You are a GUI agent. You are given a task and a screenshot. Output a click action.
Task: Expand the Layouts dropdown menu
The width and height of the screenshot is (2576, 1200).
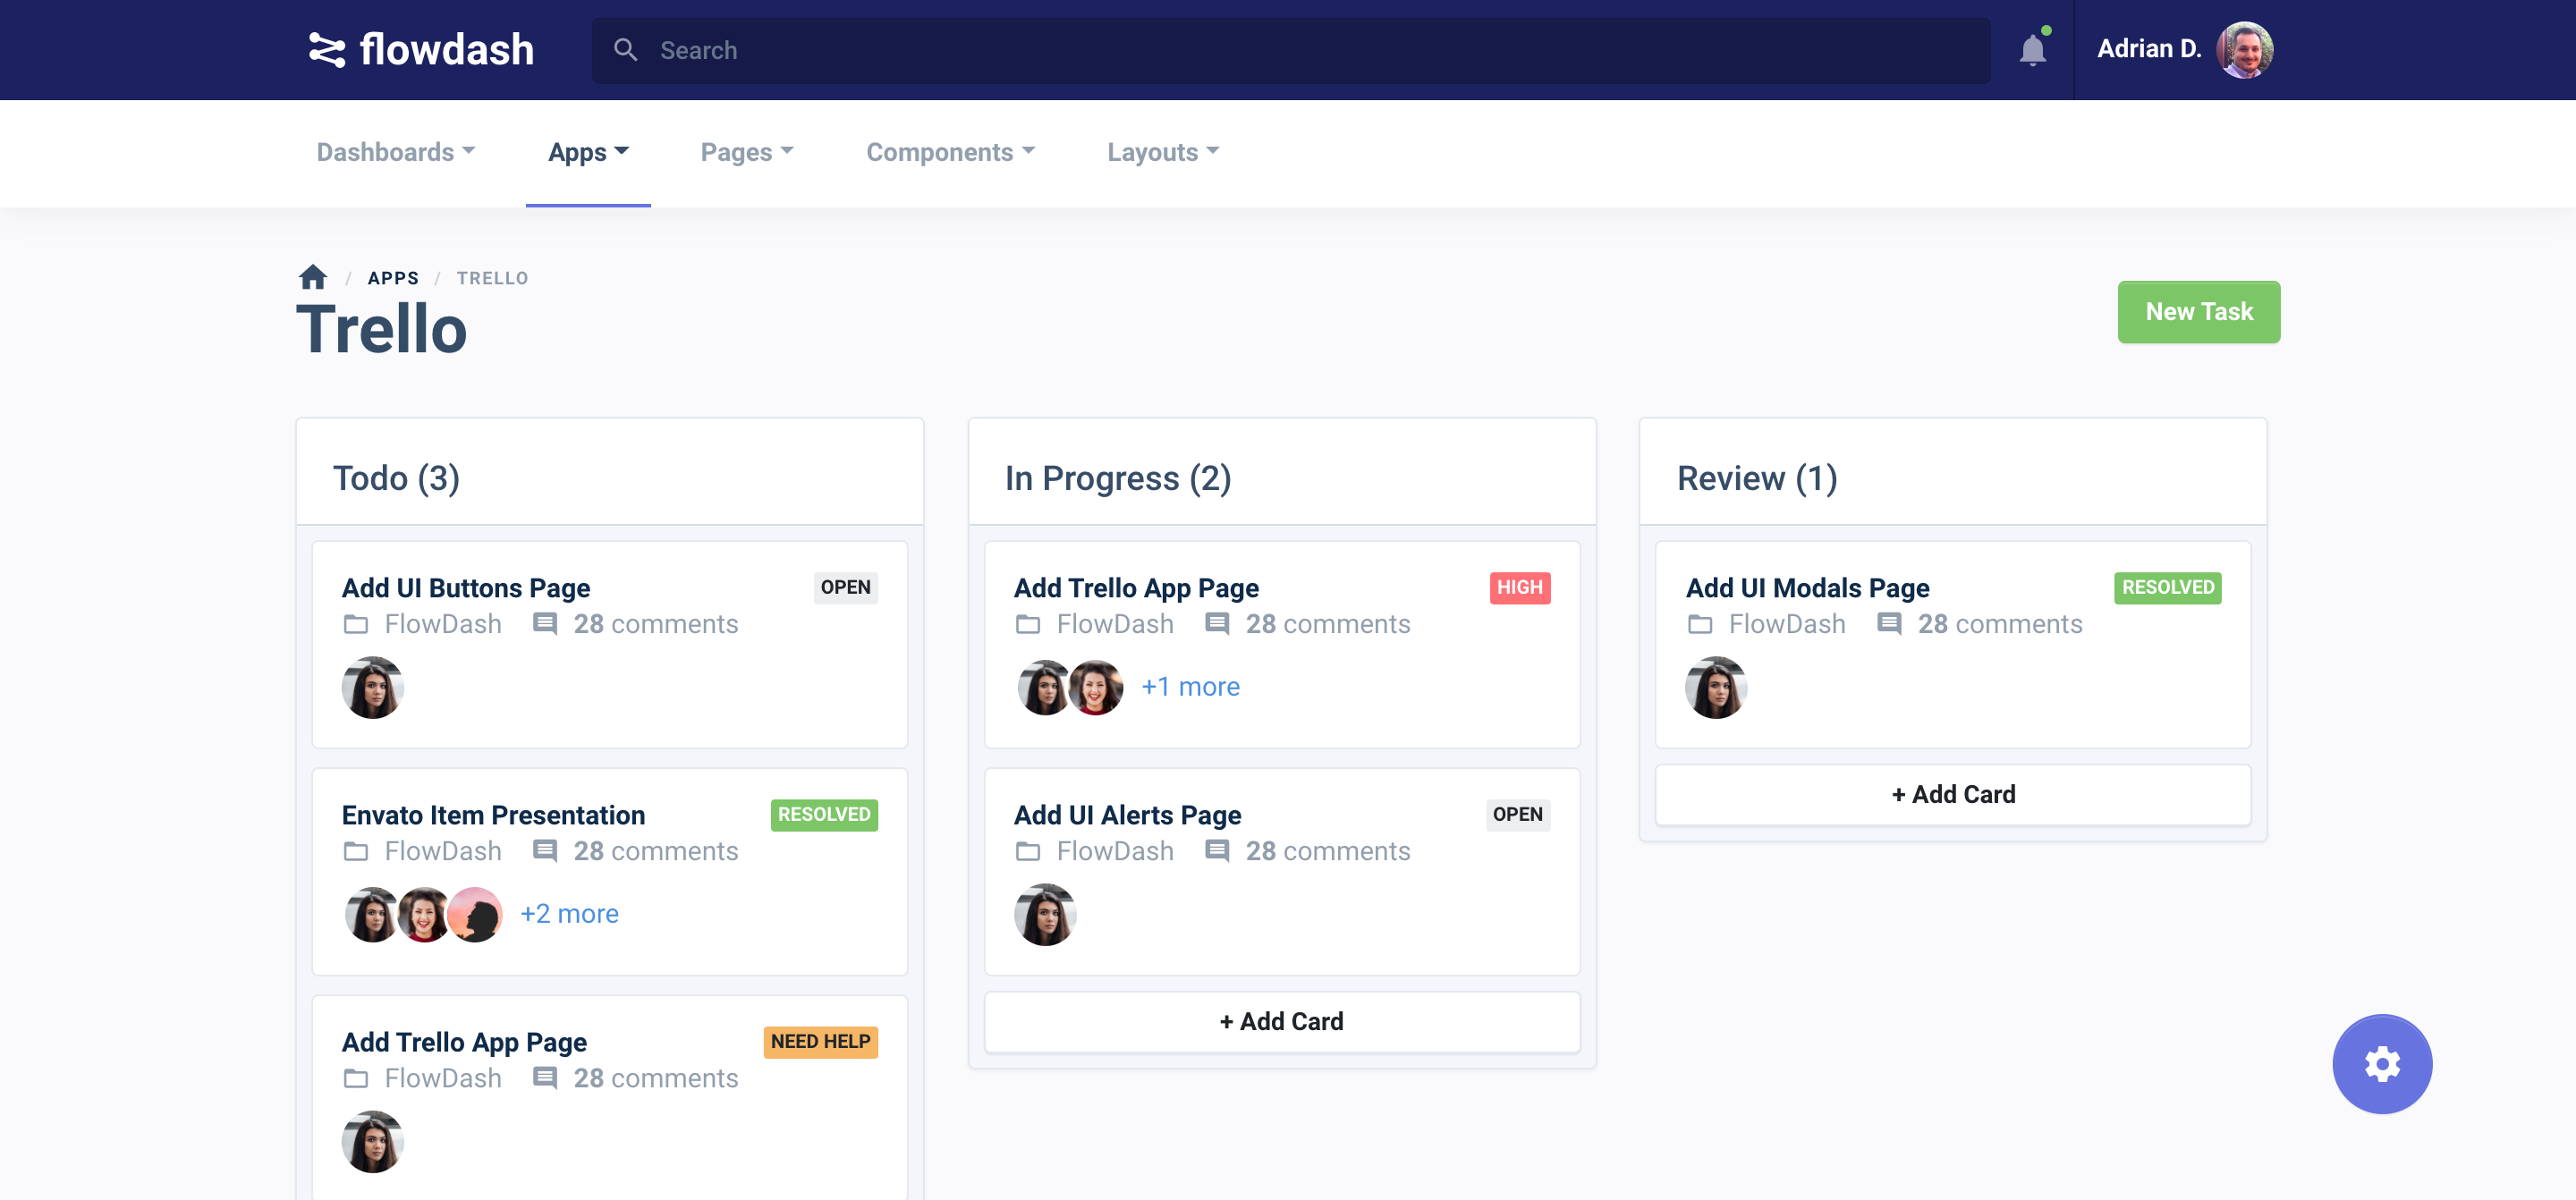pos(1163,152)
